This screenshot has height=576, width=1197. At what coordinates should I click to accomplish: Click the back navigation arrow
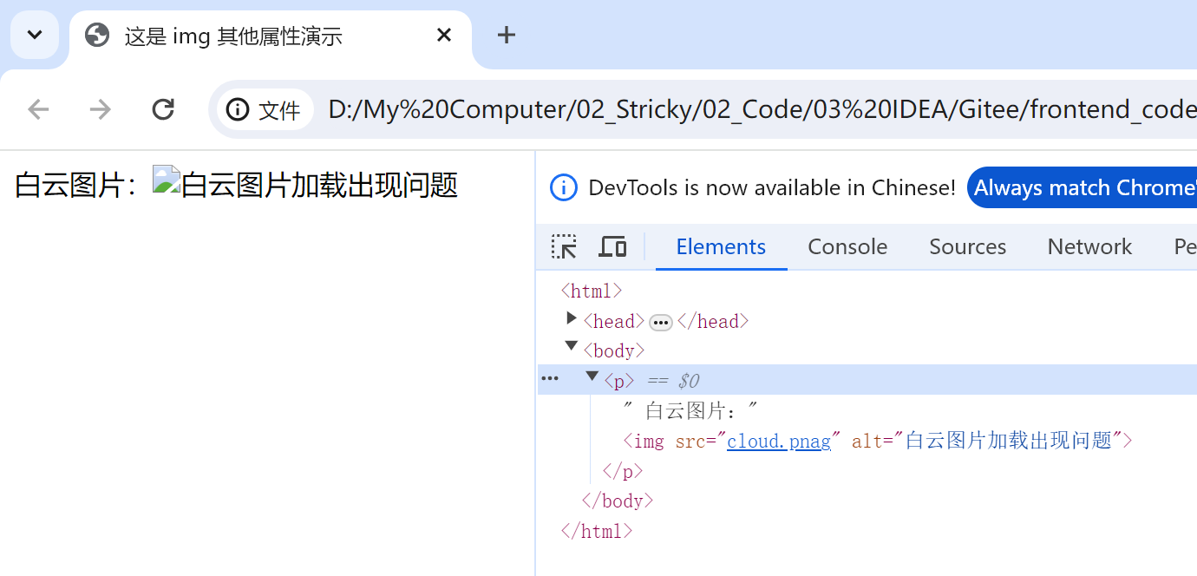pos(37,108)
